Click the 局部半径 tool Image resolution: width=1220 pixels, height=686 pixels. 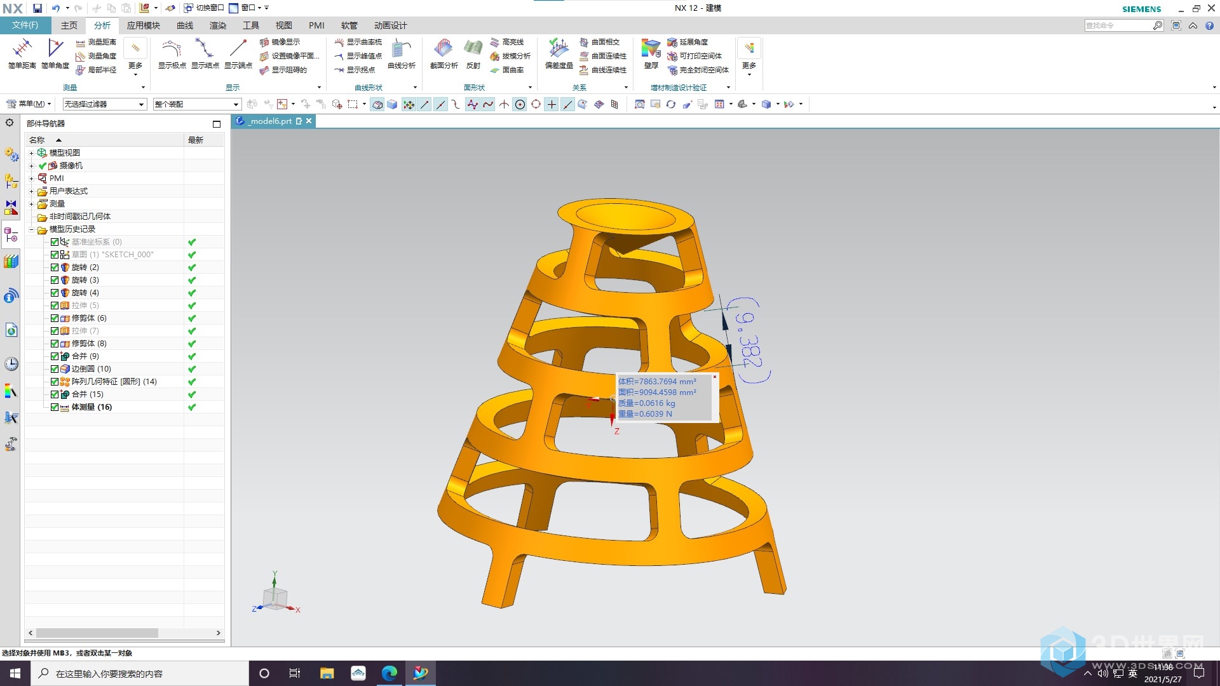click(96, 70)
